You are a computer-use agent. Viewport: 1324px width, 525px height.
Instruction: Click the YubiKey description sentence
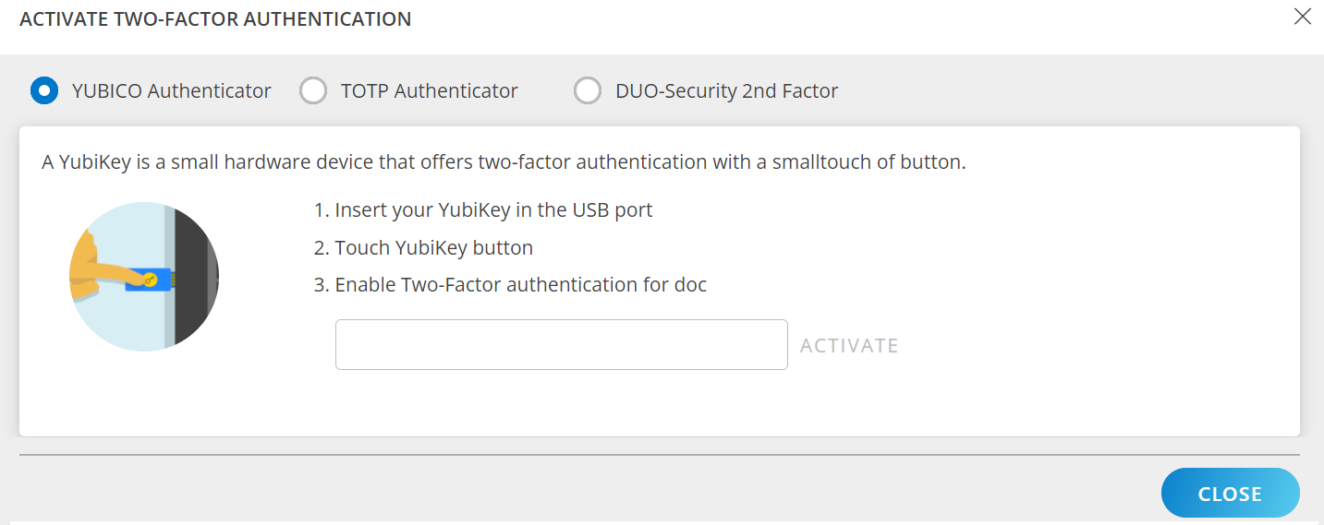pos(504,162)
